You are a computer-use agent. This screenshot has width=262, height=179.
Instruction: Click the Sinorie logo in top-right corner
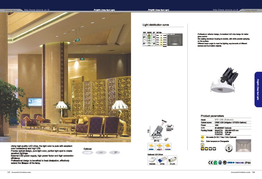click(x=251, y=10)
